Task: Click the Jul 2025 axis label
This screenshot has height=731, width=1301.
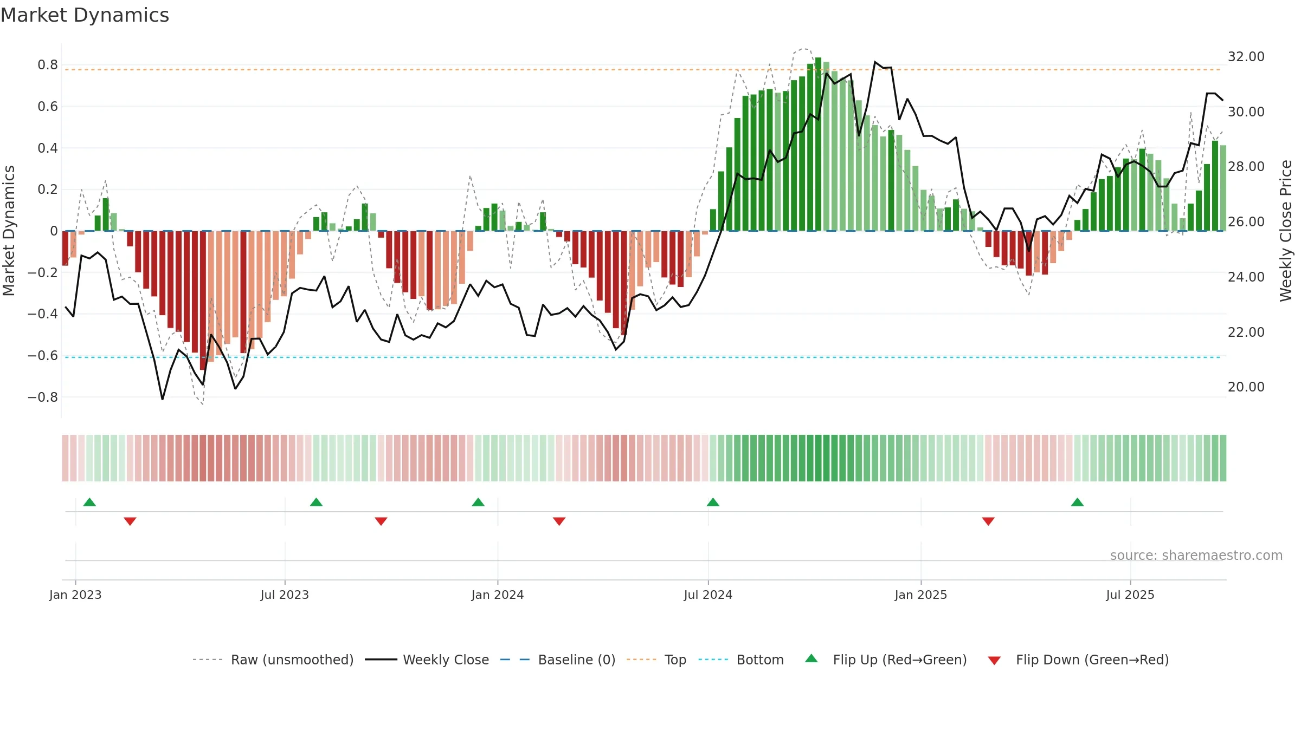Action: coord(1130,595)
